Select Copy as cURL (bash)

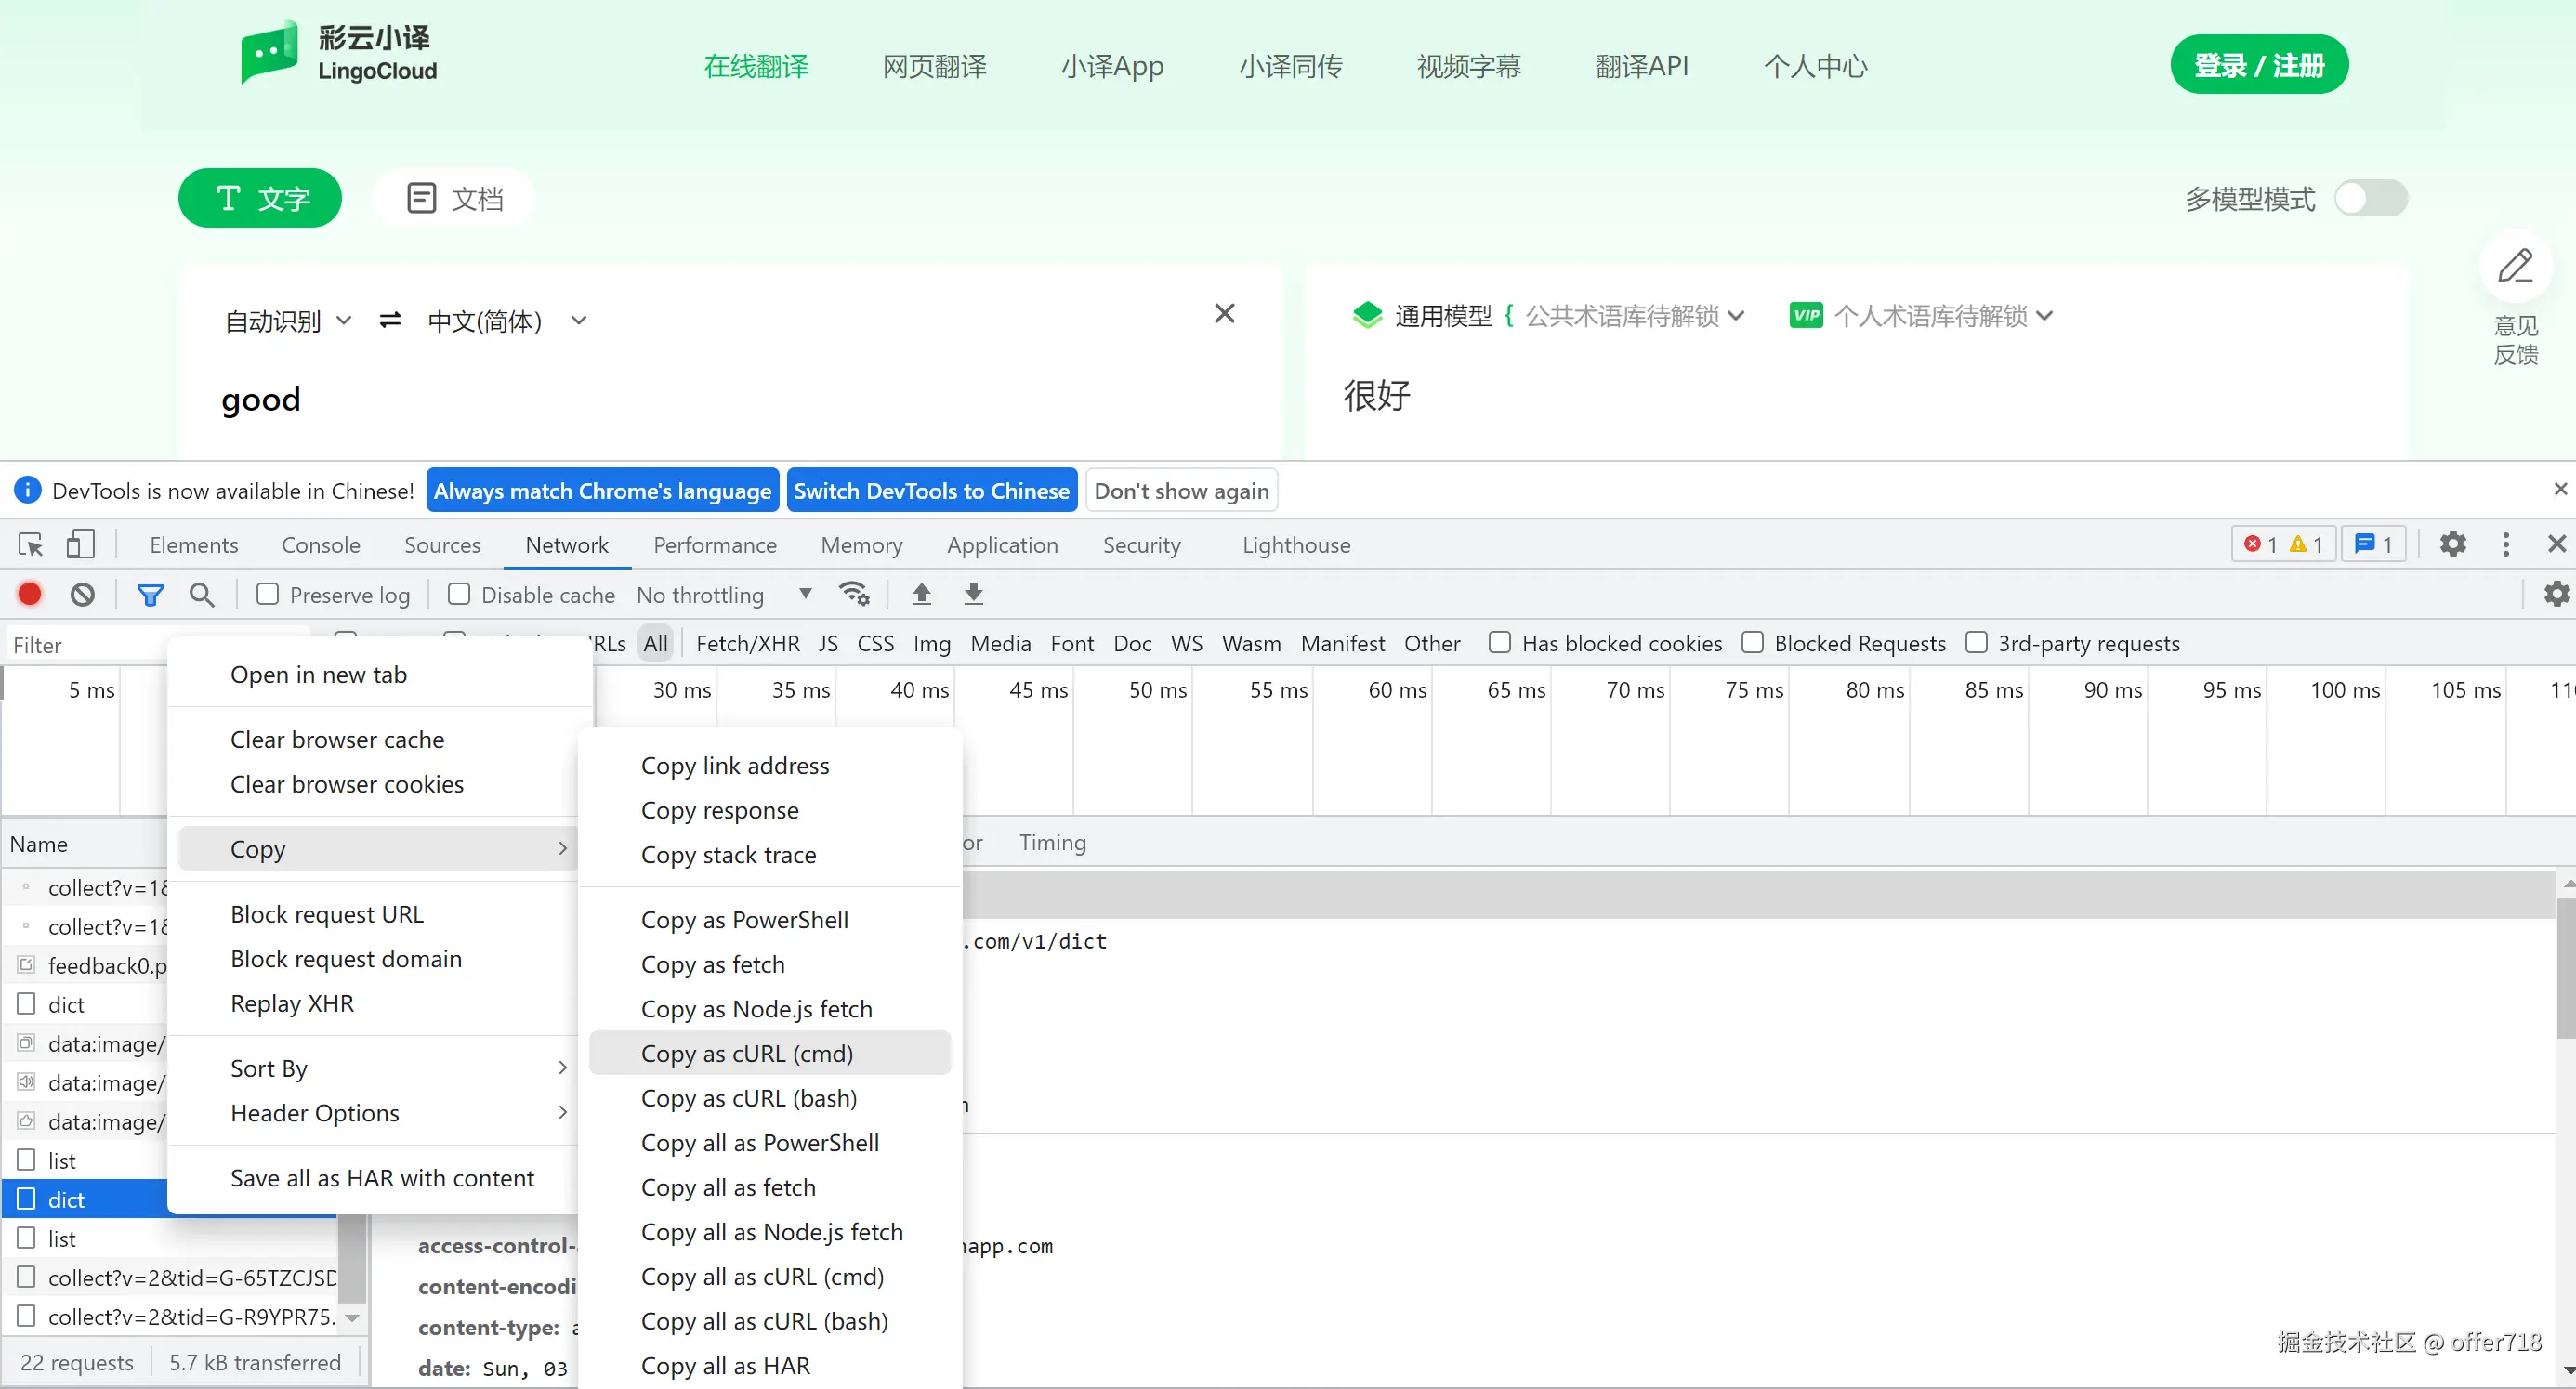pyautogui.click(x=748, y=1098)
